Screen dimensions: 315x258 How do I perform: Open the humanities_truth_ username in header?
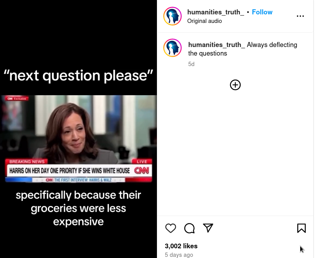click(x=216, y=12)
